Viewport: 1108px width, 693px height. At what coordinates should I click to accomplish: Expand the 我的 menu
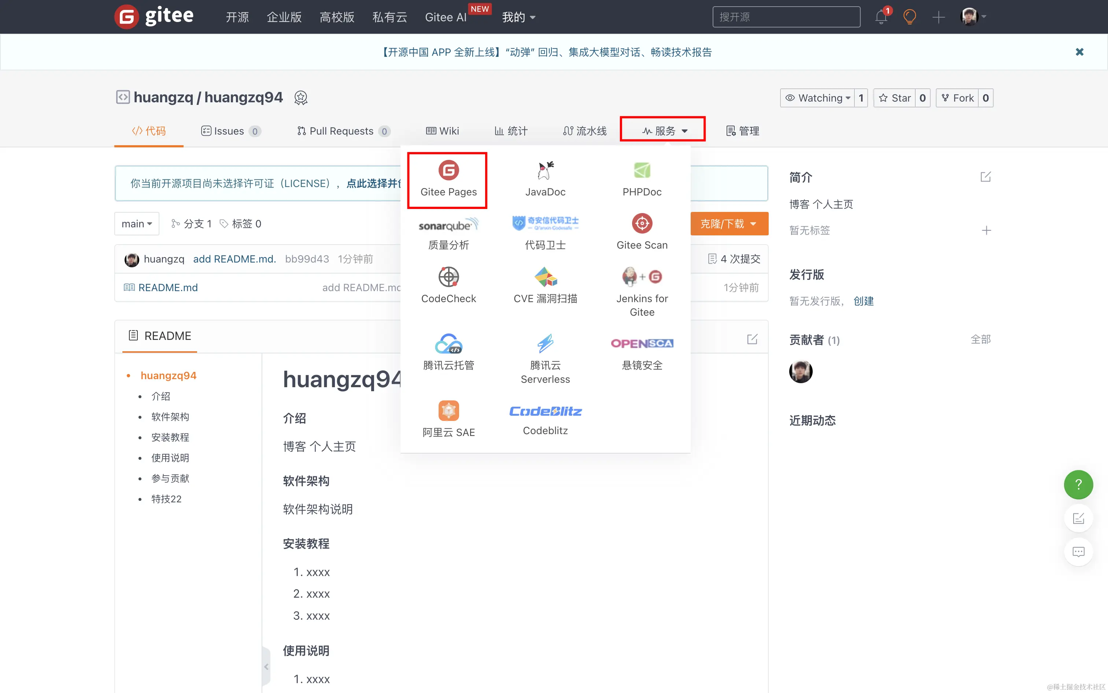click(518, 17)
